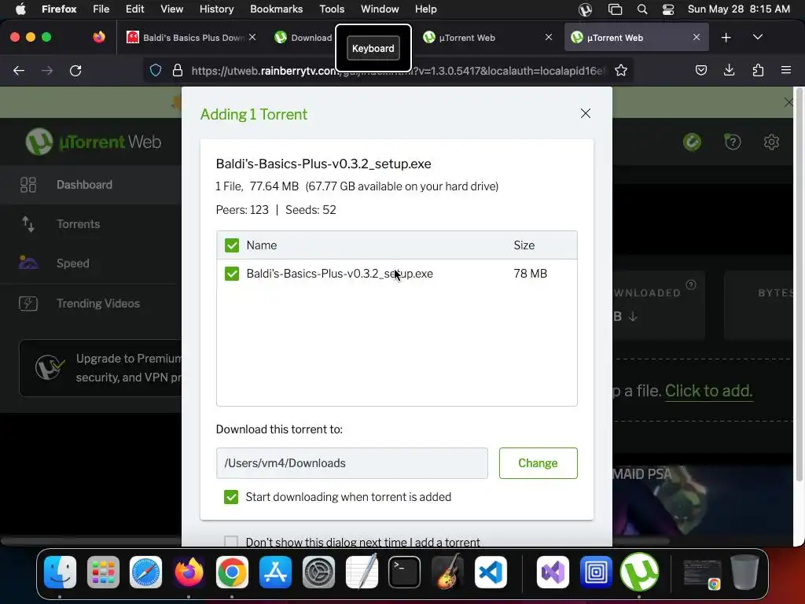Image resolution: width=805 pixels, height=604 pixels.
Task: Toggle Start downloading when torrent is added
Action: [x=231, y=497]
